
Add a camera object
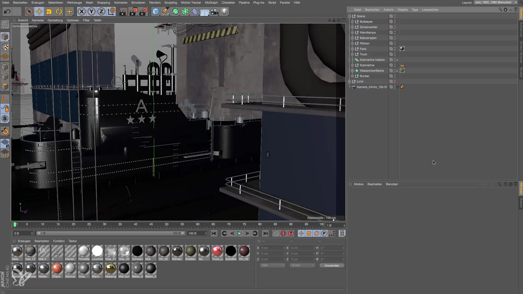click(215, 11)
